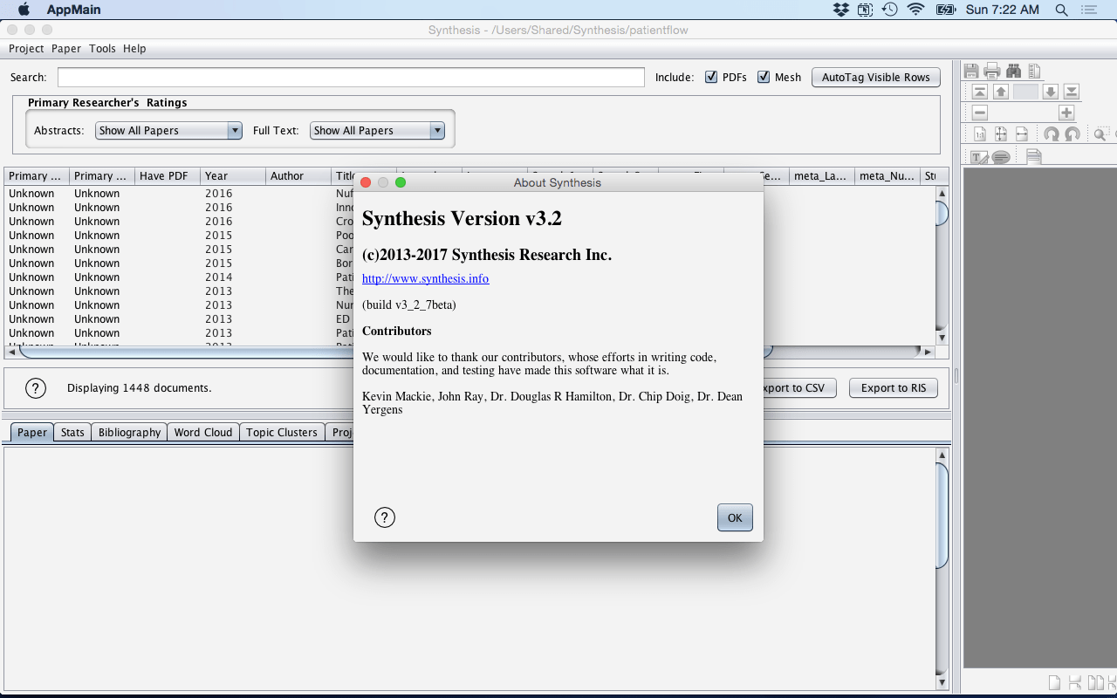Rotate PDF page clockwise

[x=1052, y=133]
